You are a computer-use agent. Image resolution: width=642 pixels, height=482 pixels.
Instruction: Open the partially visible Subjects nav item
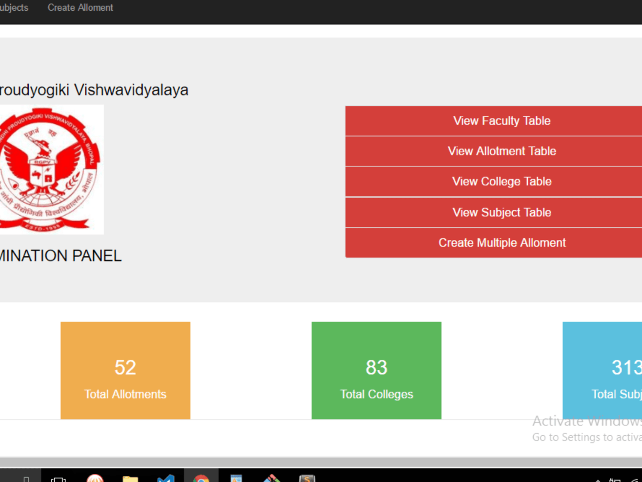tap(14, 8)
